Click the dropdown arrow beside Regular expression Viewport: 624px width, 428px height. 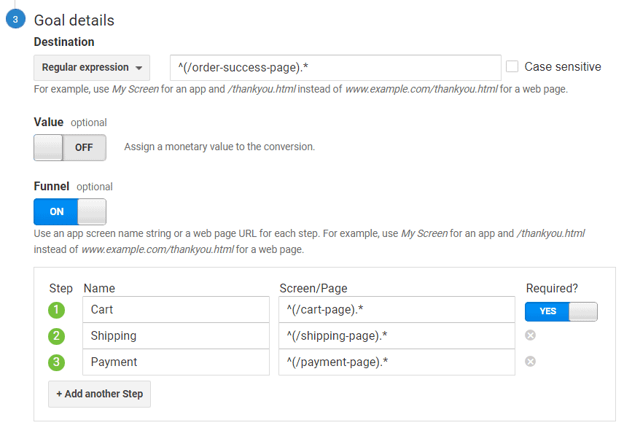139,68
